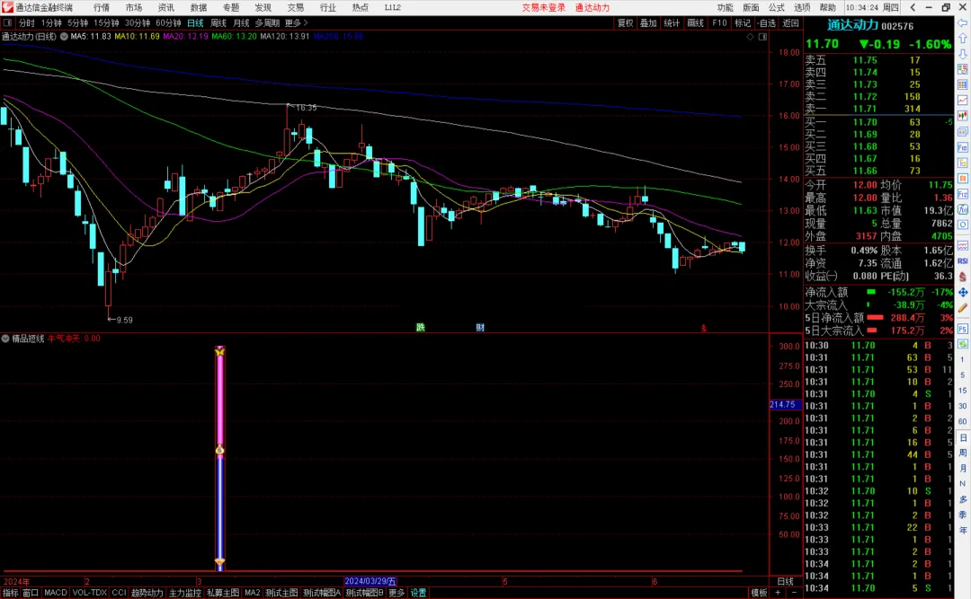Click the F5 icon in right sidebar
The height and width of the screenshot is (599, 971).
tap(962, 328)
